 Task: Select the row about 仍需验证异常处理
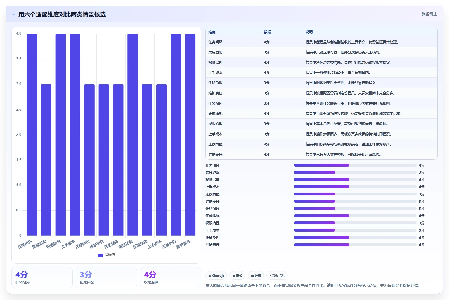(x=321, y=42)
